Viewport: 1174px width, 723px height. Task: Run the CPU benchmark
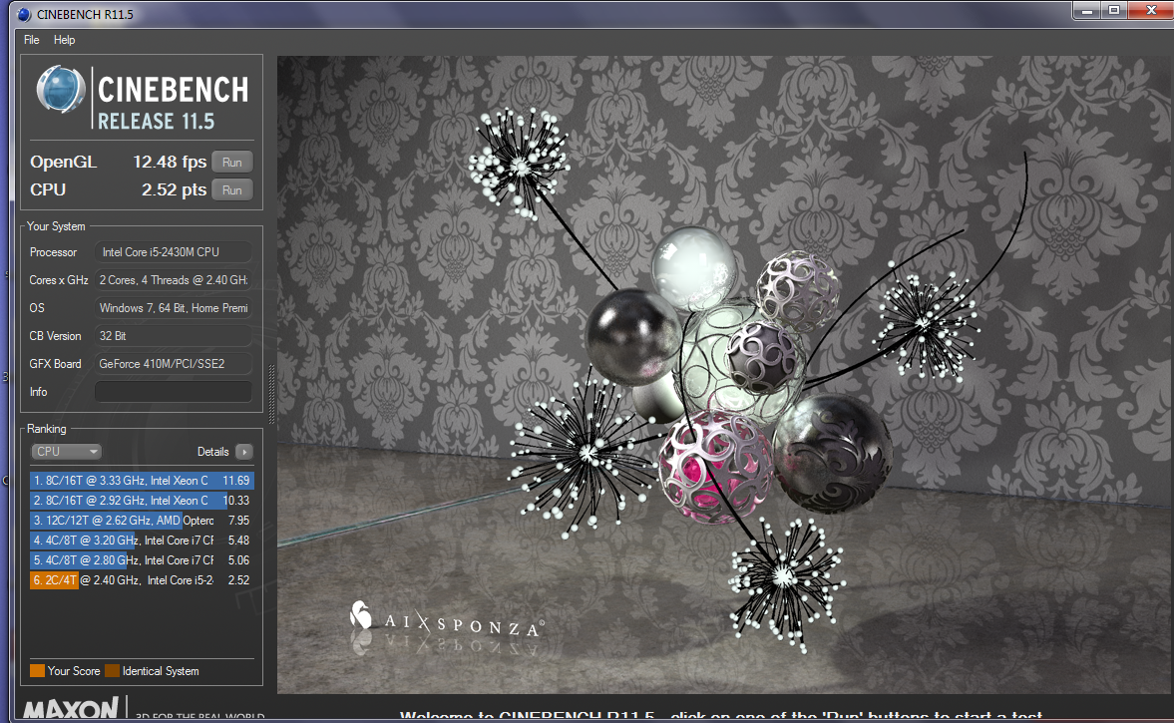point(232,190)
